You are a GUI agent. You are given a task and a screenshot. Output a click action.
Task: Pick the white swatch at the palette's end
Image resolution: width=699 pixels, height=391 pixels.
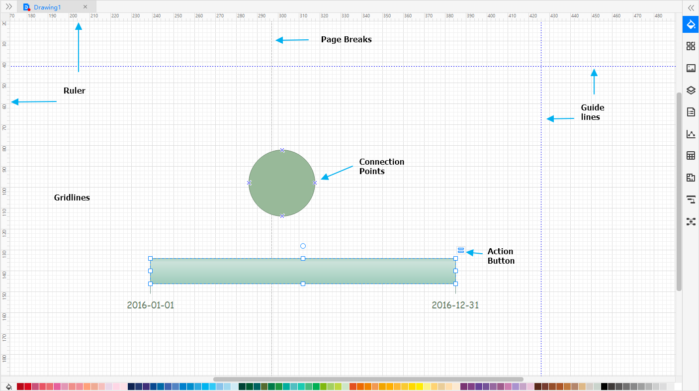click(678, 387)
